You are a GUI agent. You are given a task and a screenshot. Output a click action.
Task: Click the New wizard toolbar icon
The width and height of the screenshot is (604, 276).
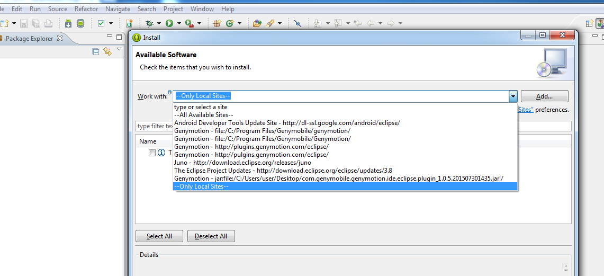tap(5, 23)
